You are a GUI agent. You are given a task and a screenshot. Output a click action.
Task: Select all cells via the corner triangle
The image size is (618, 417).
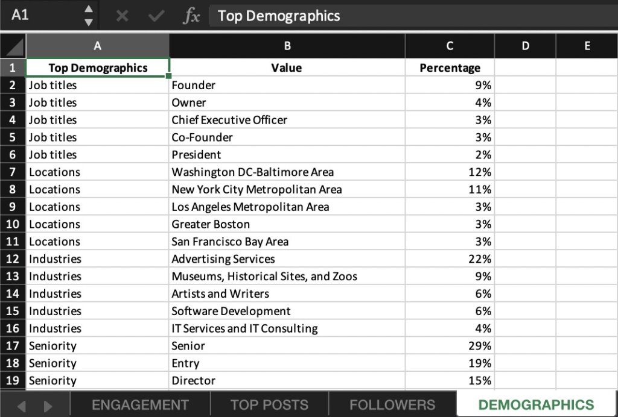(12, 46)
